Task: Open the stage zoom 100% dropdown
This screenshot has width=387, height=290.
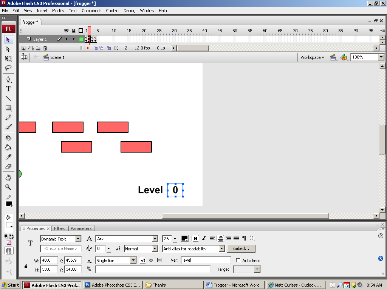Action: coord(381,57)
